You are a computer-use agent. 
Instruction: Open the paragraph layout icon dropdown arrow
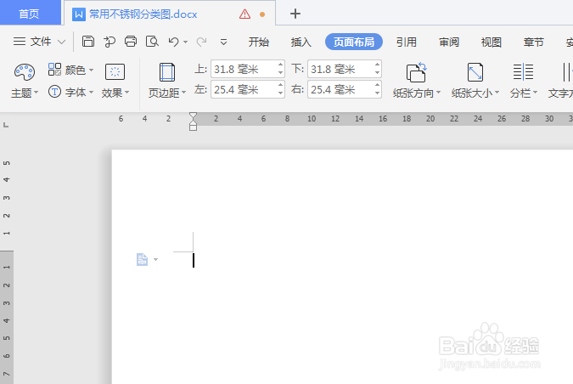[156, 260]
